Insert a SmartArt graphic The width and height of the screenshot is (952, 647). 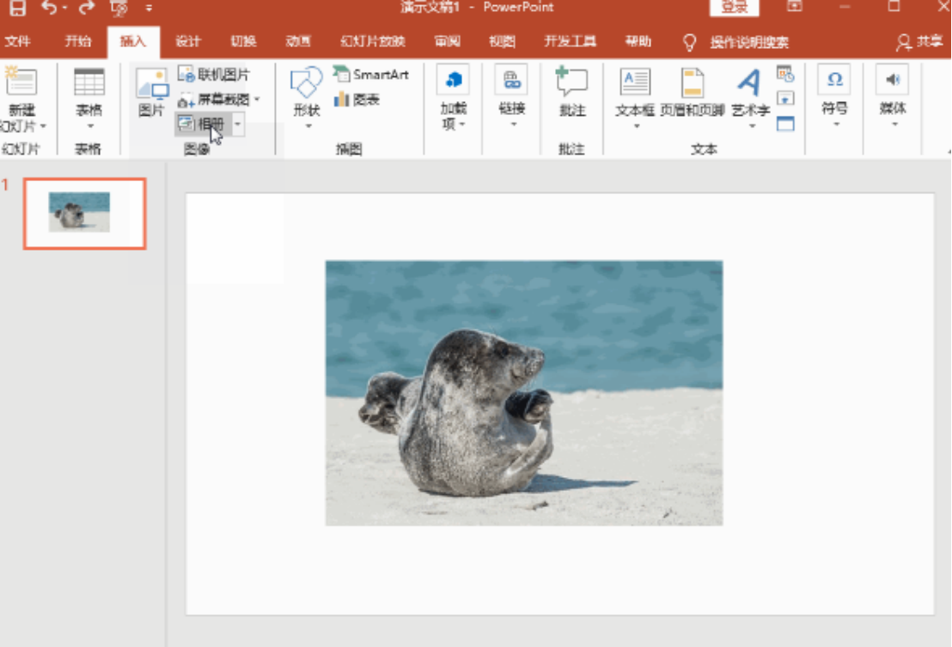370,75
